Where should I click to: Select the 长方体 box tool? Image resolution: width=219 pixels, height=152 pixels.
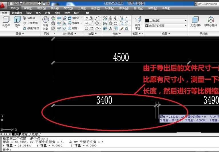6,22
